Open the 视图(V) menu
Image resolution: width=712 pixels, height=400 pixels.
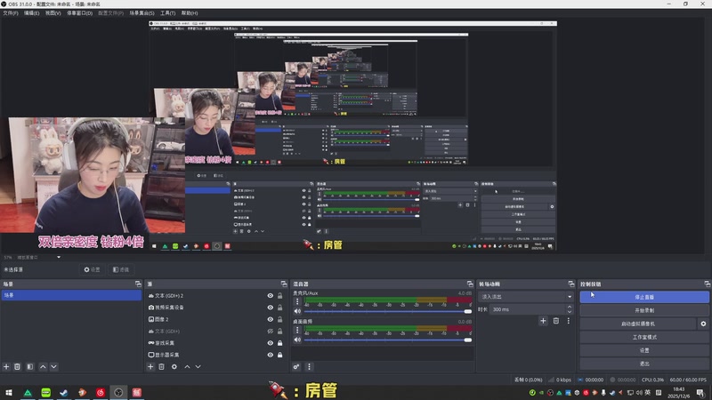[x=53, y=13]
